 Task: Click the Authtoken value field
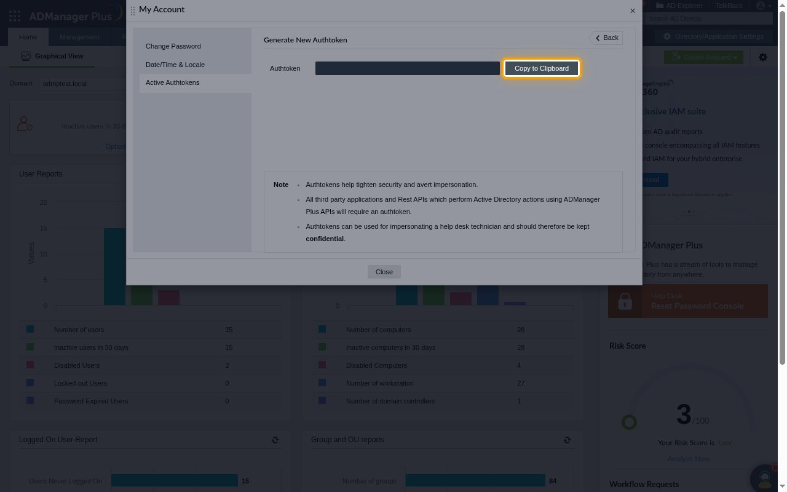(x=408, y=68)
